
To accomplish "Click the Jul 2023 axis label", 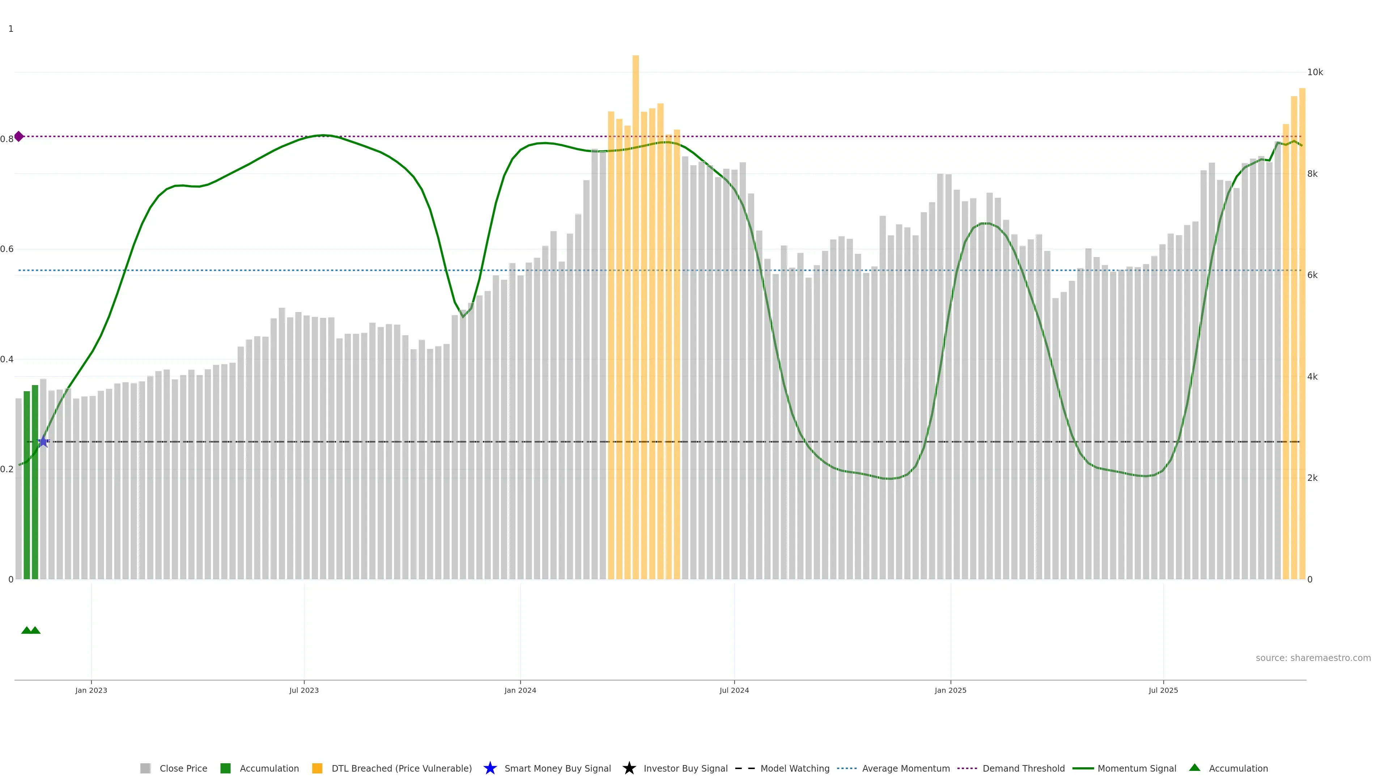I will 303,690.
